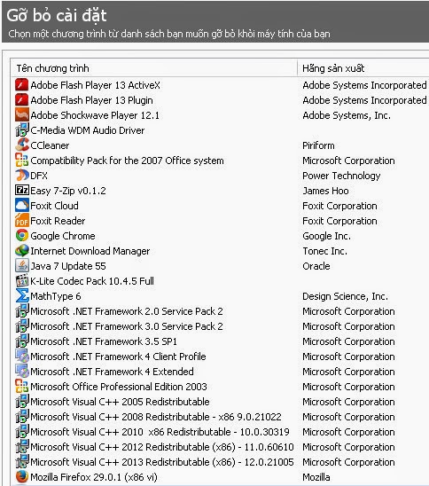Image resolution: width=429 pixels, height=486 pixels.
Task: Click the DFX program icon
Action: tap(22, 176)
